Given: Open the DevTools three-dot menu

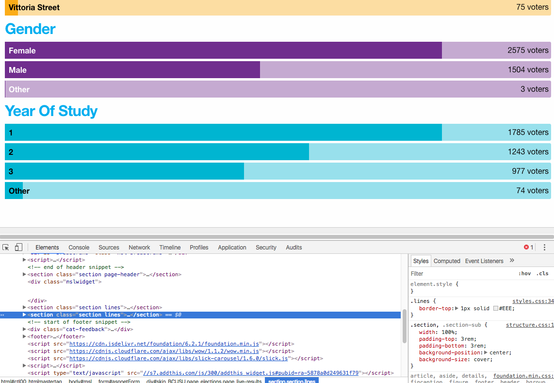Looking at the screenshot, I should (x=544, y=247).
